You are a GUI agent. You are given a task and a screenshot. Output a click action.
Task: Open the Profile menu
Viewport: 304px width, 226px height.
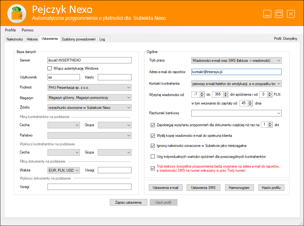[x=10, y=30]
